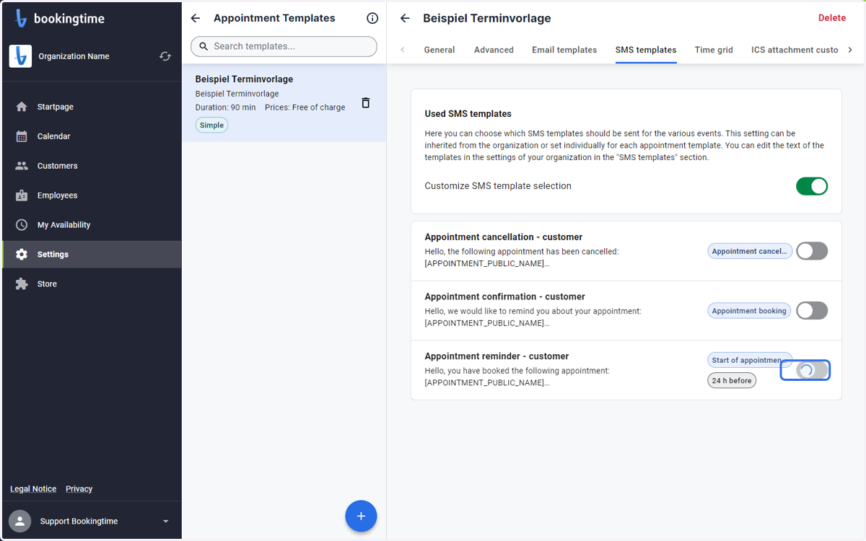Screen dimensions: 866x541
Task: Select the Beispiel Terminvorlage template card
Action: [284, 103]
